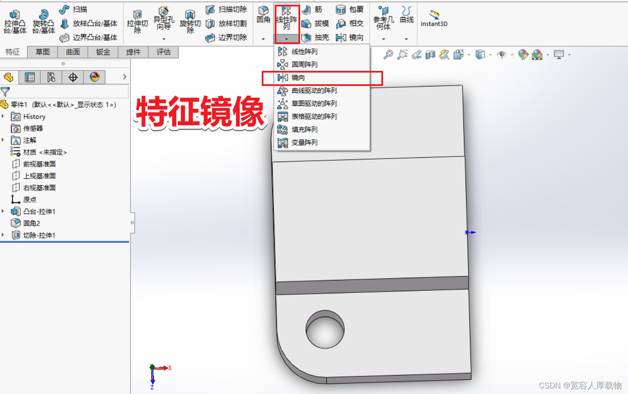Open the 异型孔向导 hole wizard
This screenshot has height=394, width=628.
coord(164,18)
